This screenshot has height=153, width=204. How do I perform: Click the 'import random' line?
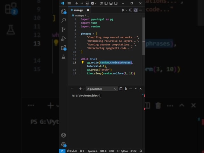coord(91,26)
